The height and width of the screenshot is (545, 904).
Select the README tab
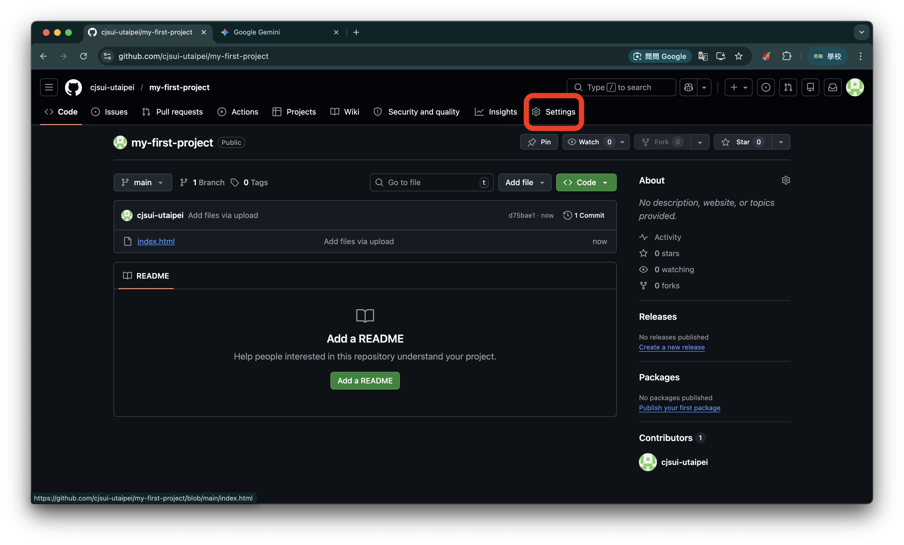(146, 276)
